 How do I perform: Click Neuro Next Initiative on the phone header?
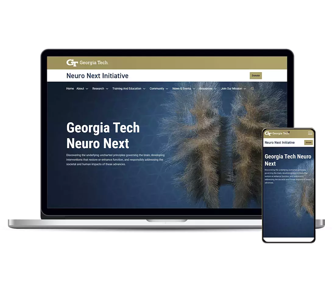point(280,142)
